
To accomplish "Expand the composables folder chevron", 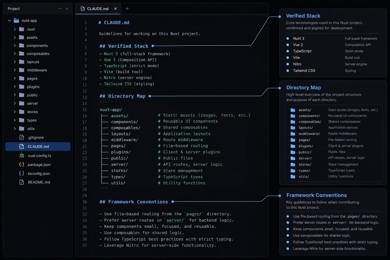I will (15, 54).
